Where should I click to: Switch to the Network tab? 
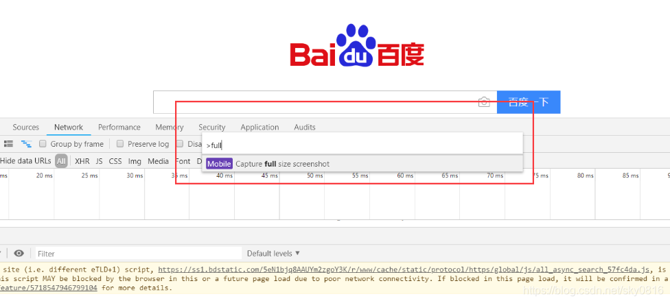click(x=69, y=128)
